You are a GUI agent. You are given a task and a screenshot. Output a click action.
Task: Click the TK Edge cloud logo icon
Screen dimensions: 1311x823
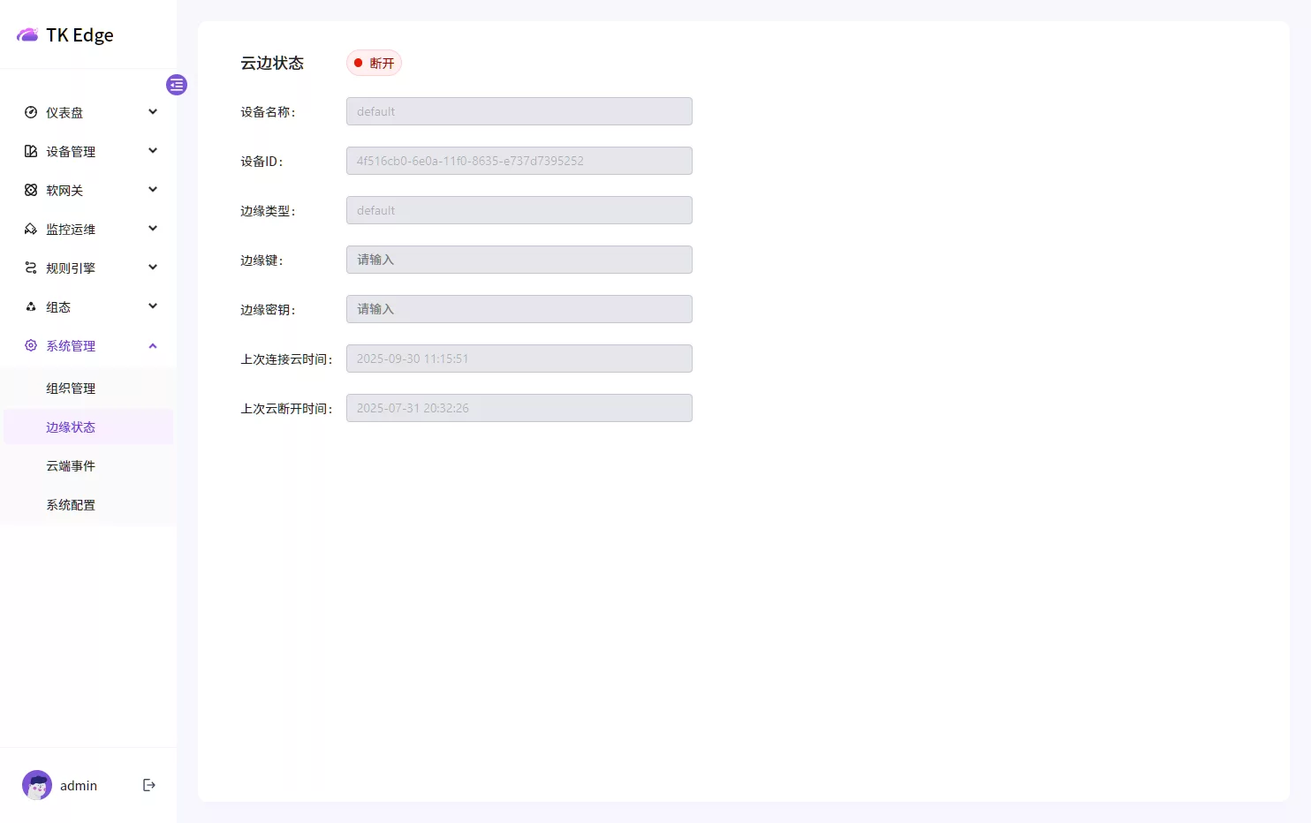tap(26, 34)
